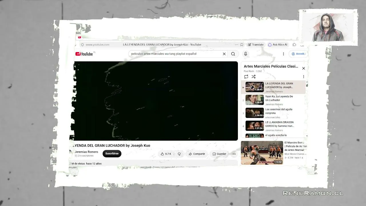Like the video showing 9.7 K
Viewport: 366px width, 206px height.
pos(166,154)
